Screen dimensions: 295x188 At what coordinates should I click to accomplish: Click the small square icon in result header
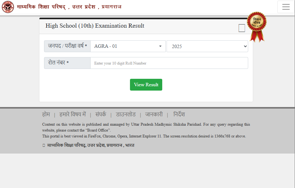(x=242, y=28)
